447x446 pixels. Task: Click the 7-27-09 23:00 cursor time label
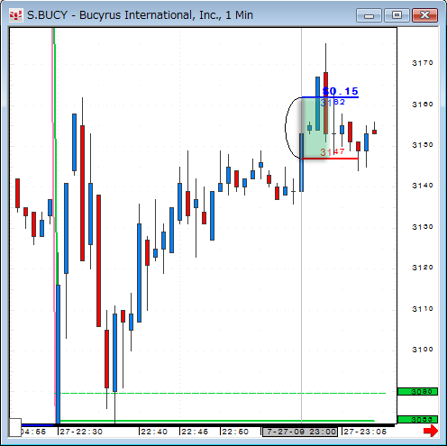coord(300,432)
